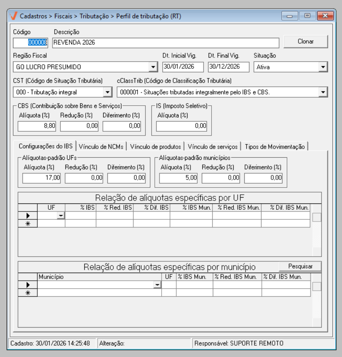Go to the Tipos de Movimentação tab

pos(275,146)
